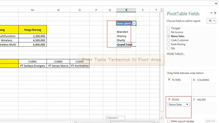This screenshot has width=219, height=123.
Task: Click the Code Customer field name
Action: [180, 40]
